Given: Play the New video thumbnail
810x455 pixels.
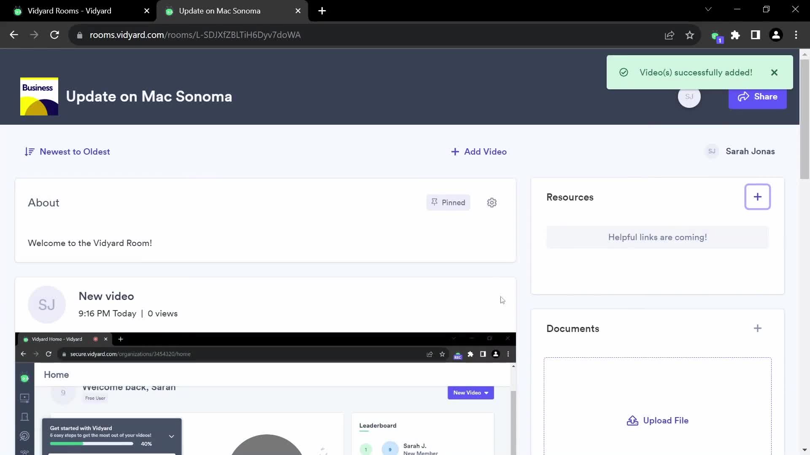Looking at the screenshot, I should (265, 393).
